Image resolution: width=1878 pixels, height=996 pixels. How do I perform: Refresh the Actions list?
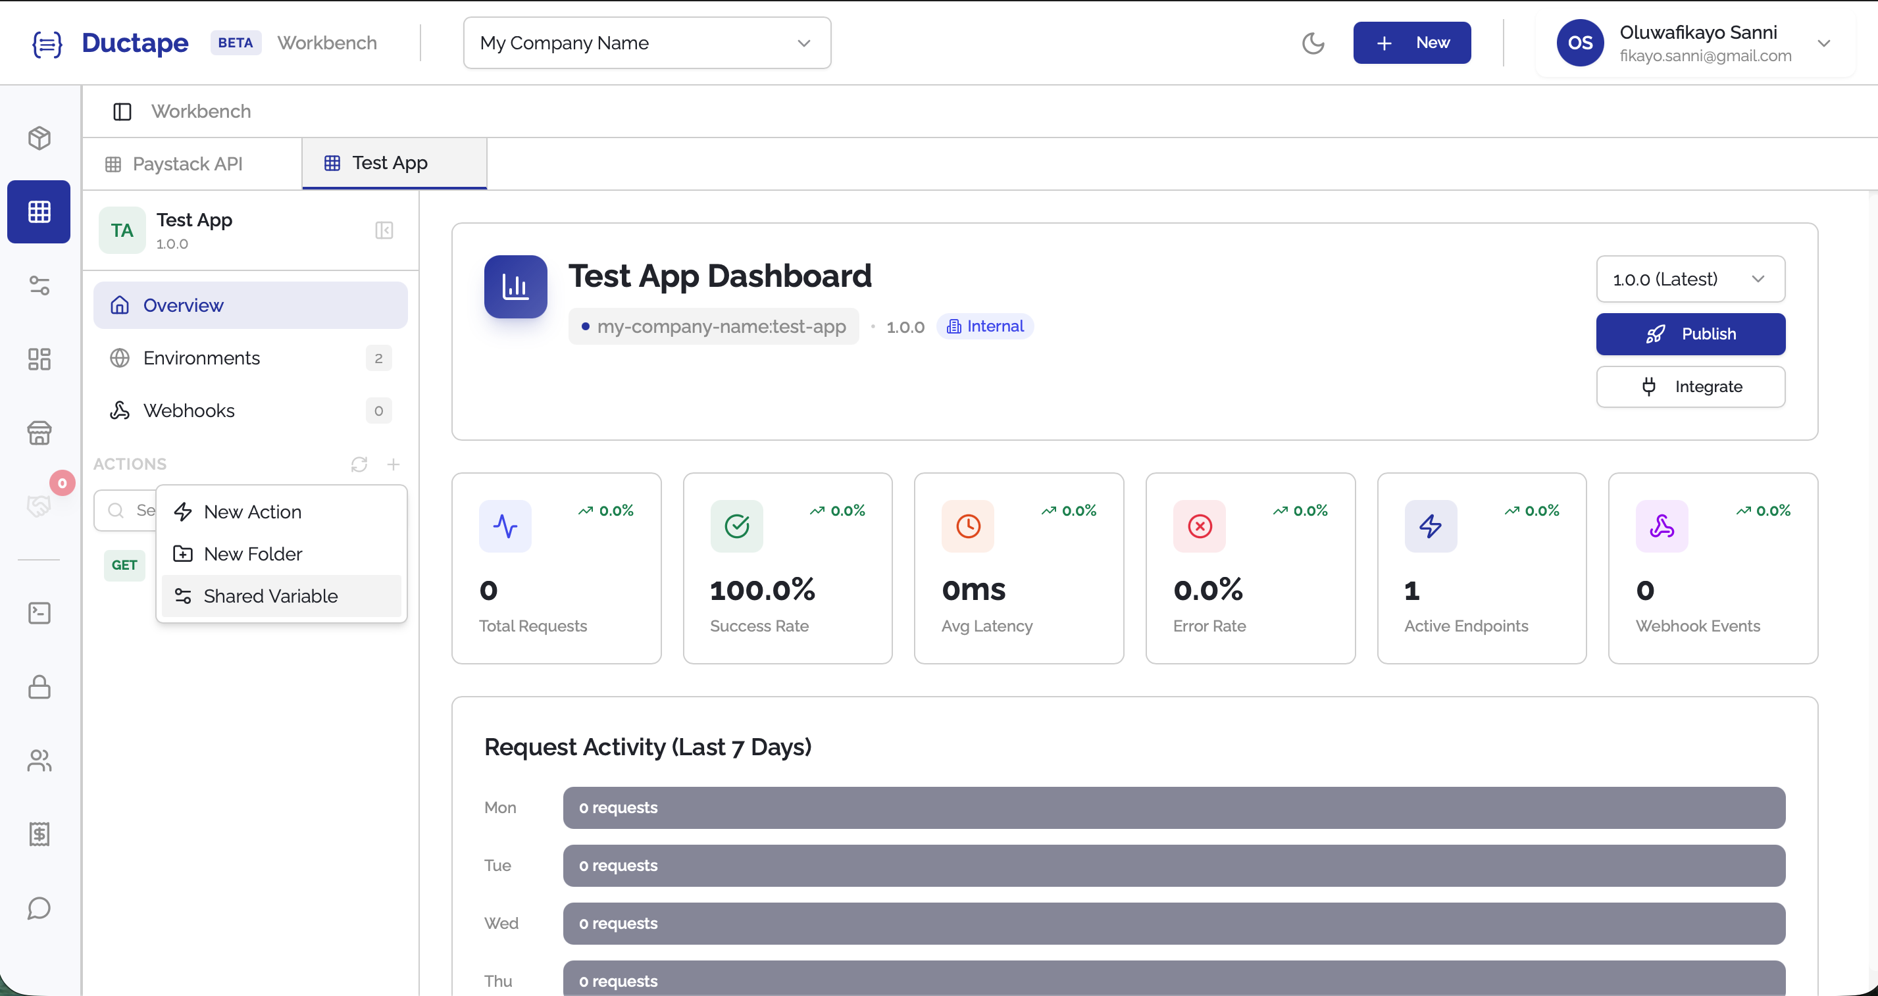359,464
